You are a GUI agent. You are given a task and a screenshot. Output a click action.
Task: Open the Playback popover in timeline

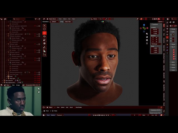tap(60, 115)
